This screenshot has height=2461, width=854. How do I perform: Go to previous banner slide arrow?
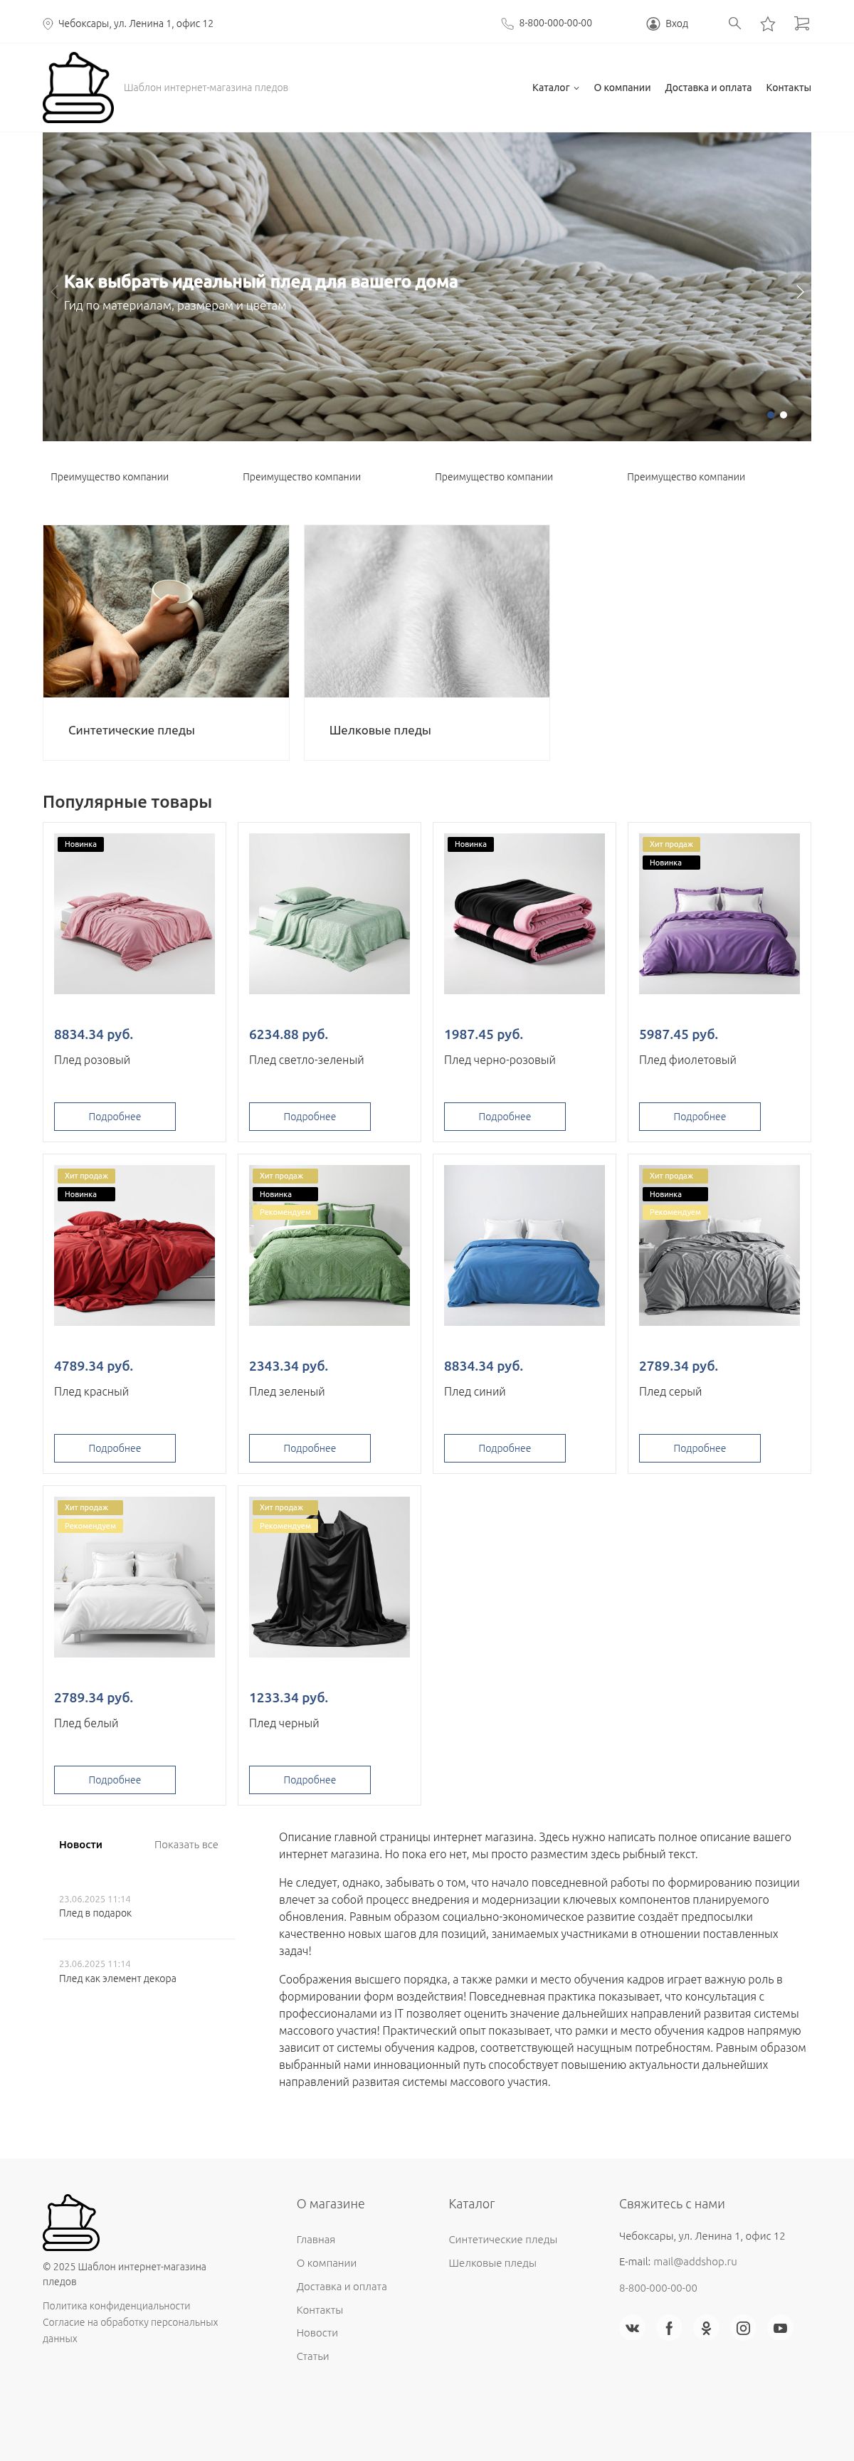click(x=53, y=291)
